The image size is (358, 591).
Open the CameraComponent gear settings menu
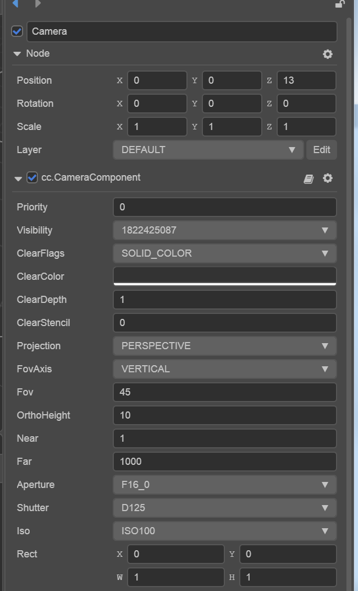[328, 178]
